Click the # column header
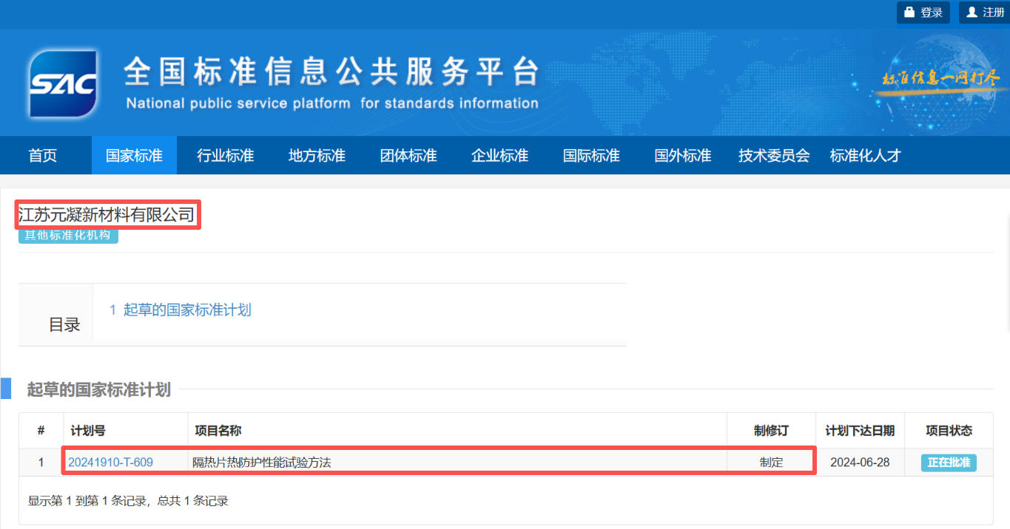 coord(41,431)
